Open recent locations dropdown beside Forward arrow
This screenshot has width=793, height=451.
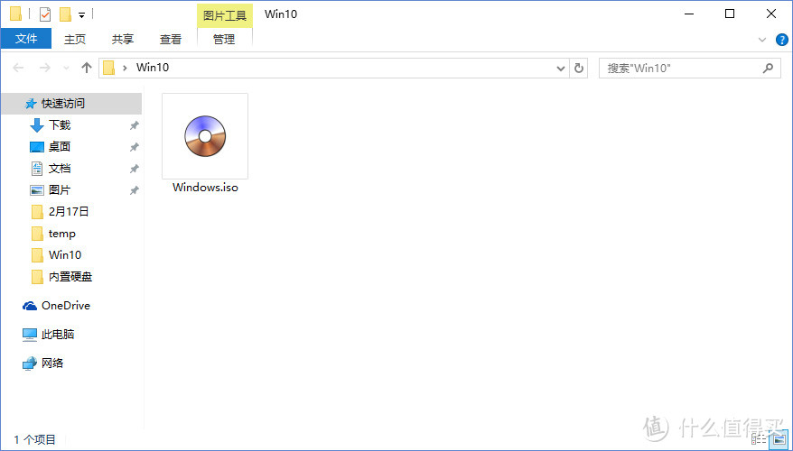tap(65, 68)
